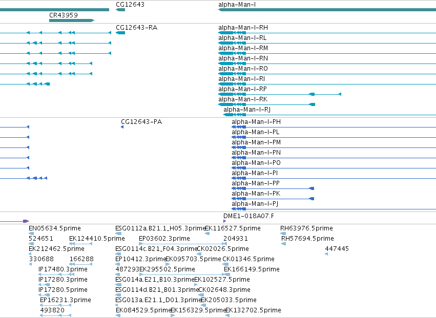This screenshot has height=318, width=436.
Task: Open transcript alpha-Man-I-RI
Action: pos(327,84)
